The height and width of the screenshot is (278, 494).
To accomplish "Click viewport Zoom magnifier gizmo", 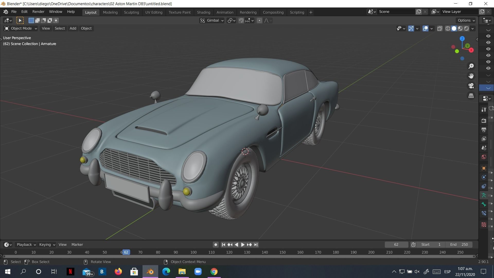I will (471, 66).
